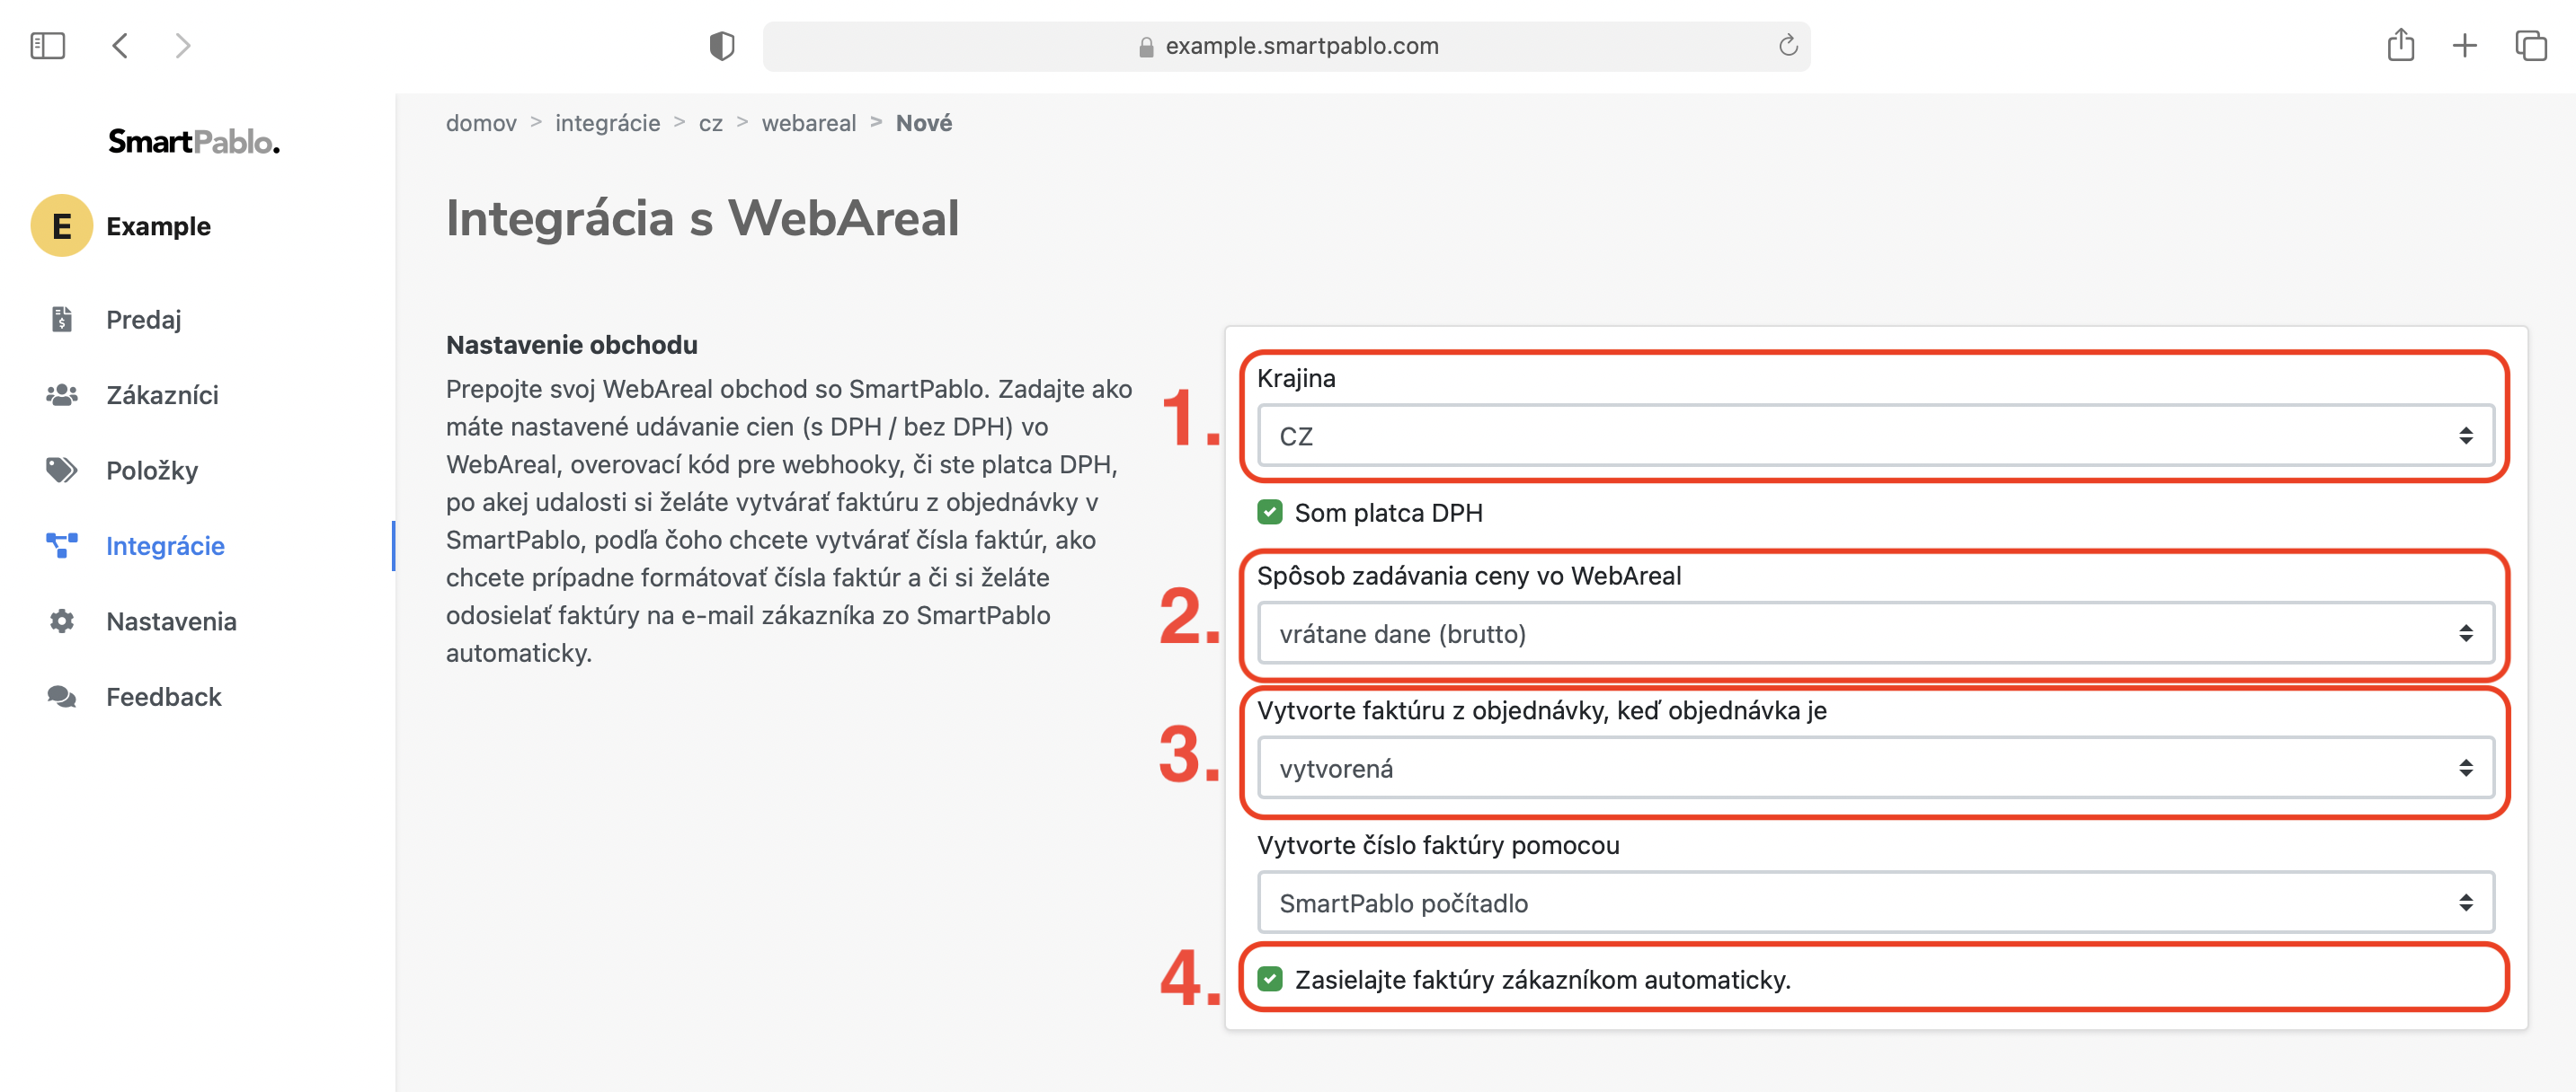Open the privacy shield report icon
The image size is (2576, 1092).
(x=721, y=46)
